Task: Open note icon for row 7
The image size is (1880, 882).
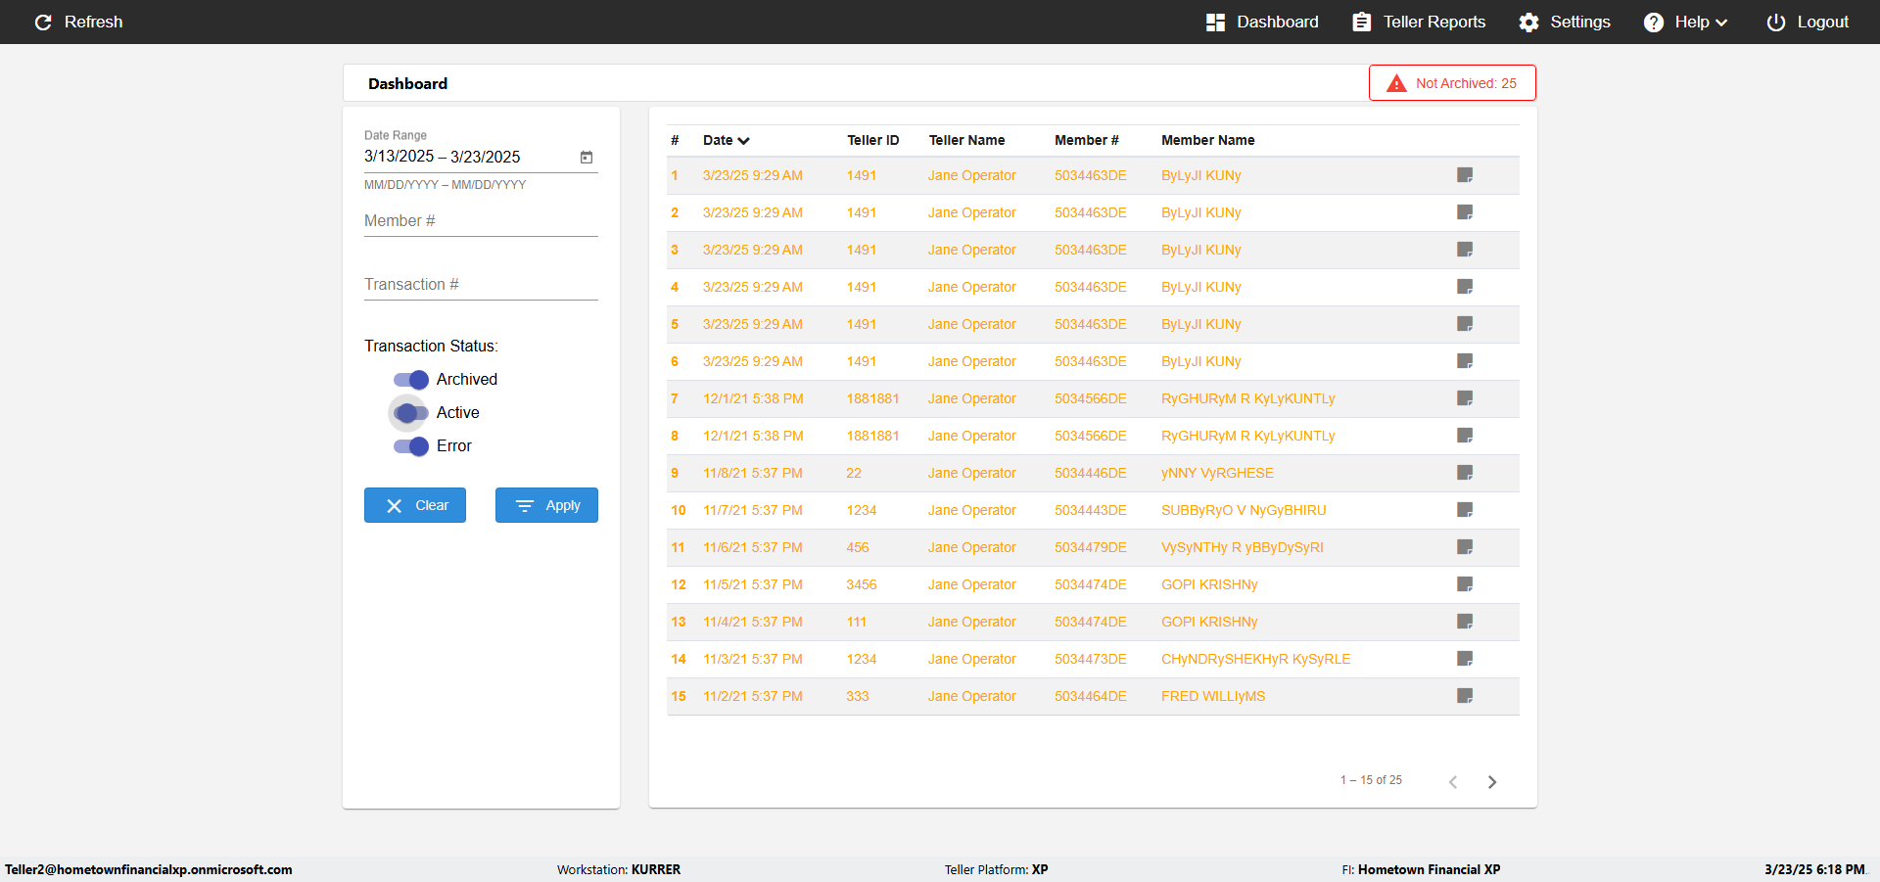Action: (x=1465, y=398)
